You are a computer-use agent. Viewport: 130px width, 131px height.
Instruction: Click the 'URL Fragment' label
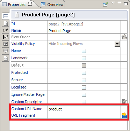[x=23, y=115]
